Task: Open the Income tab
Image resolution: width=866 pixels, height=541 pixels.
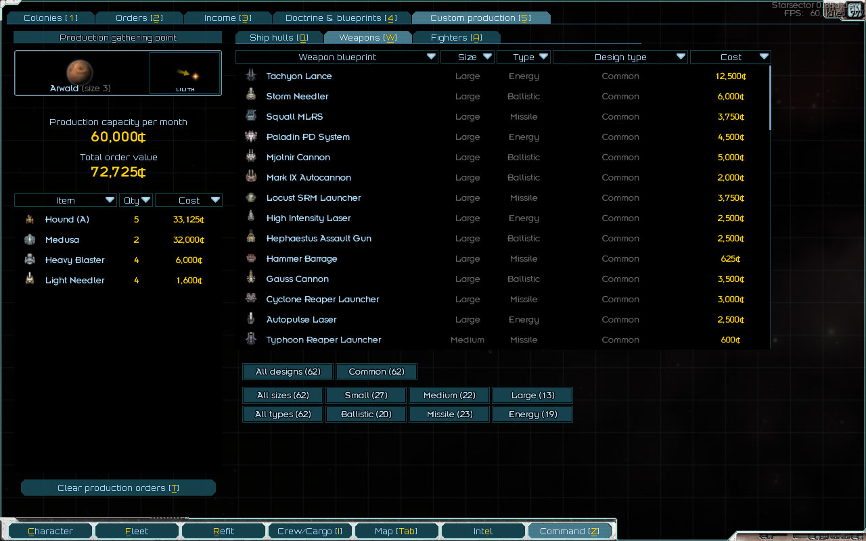Action: click(x=228, y=18)
